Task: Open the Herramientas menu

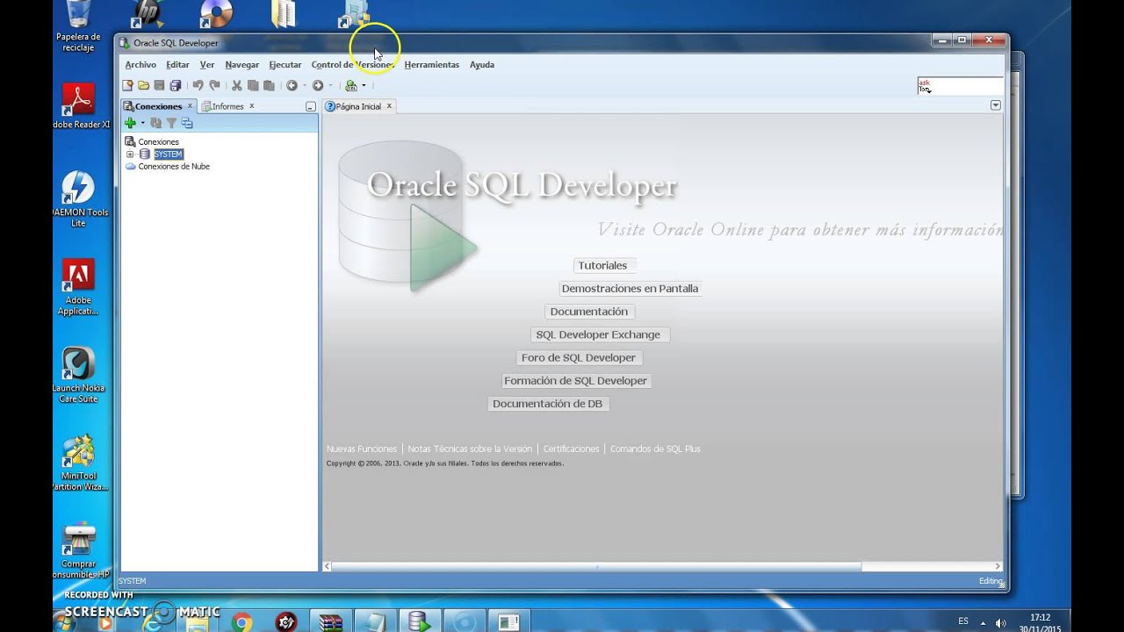Action: point(431,65)
